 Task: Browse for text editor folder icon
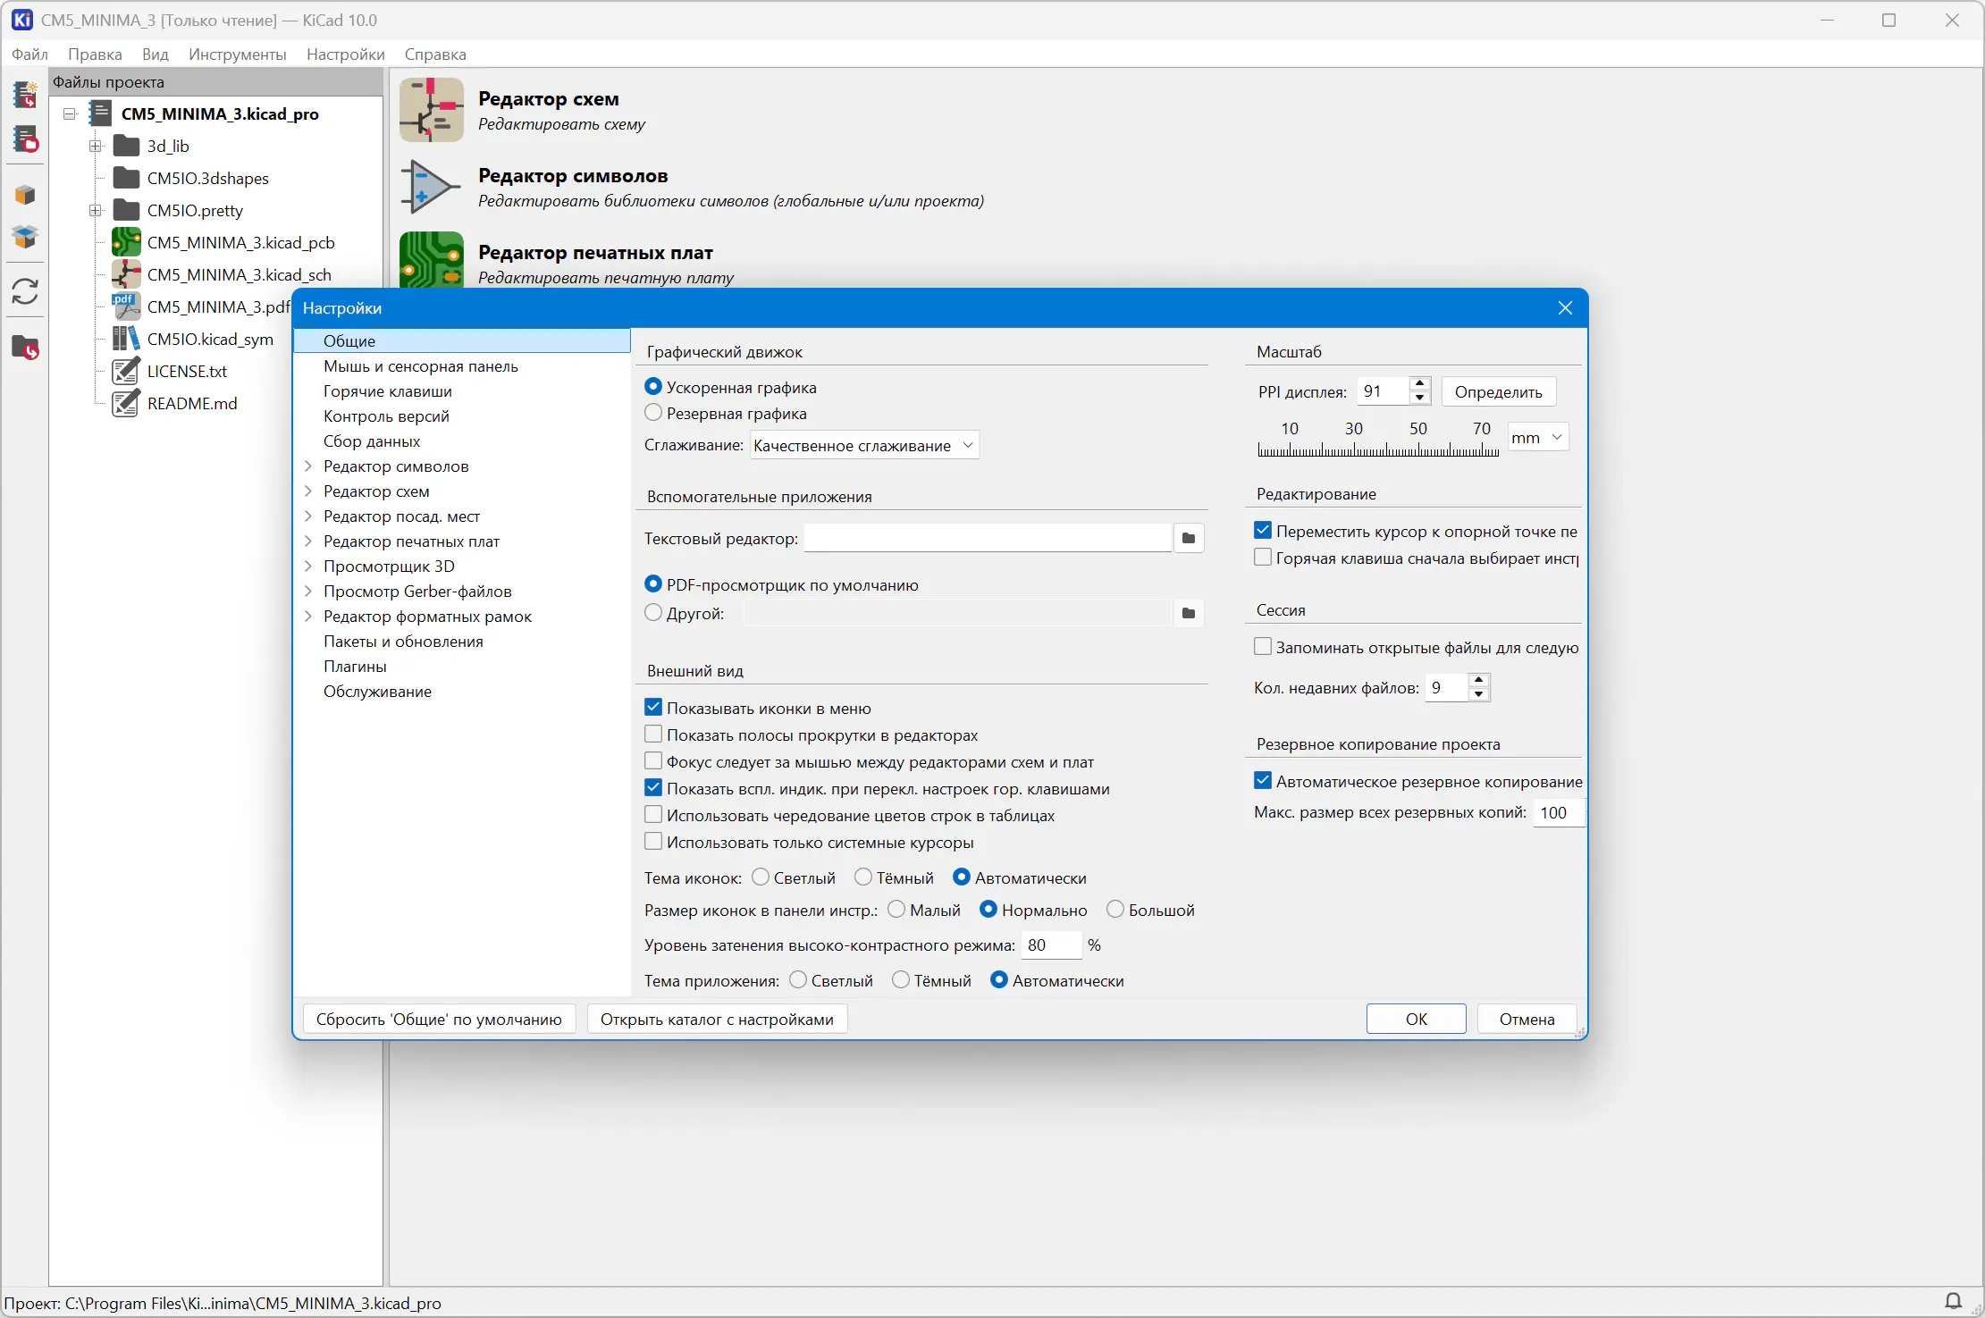[1188, 538]
